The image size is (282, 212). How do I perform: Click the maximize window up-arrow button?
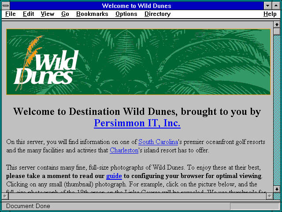(276, 6)
